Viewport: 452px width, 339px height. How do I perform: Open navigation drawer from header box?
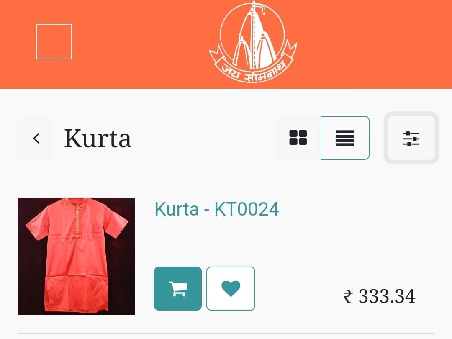pyautogui.click(x=54, y=42)
